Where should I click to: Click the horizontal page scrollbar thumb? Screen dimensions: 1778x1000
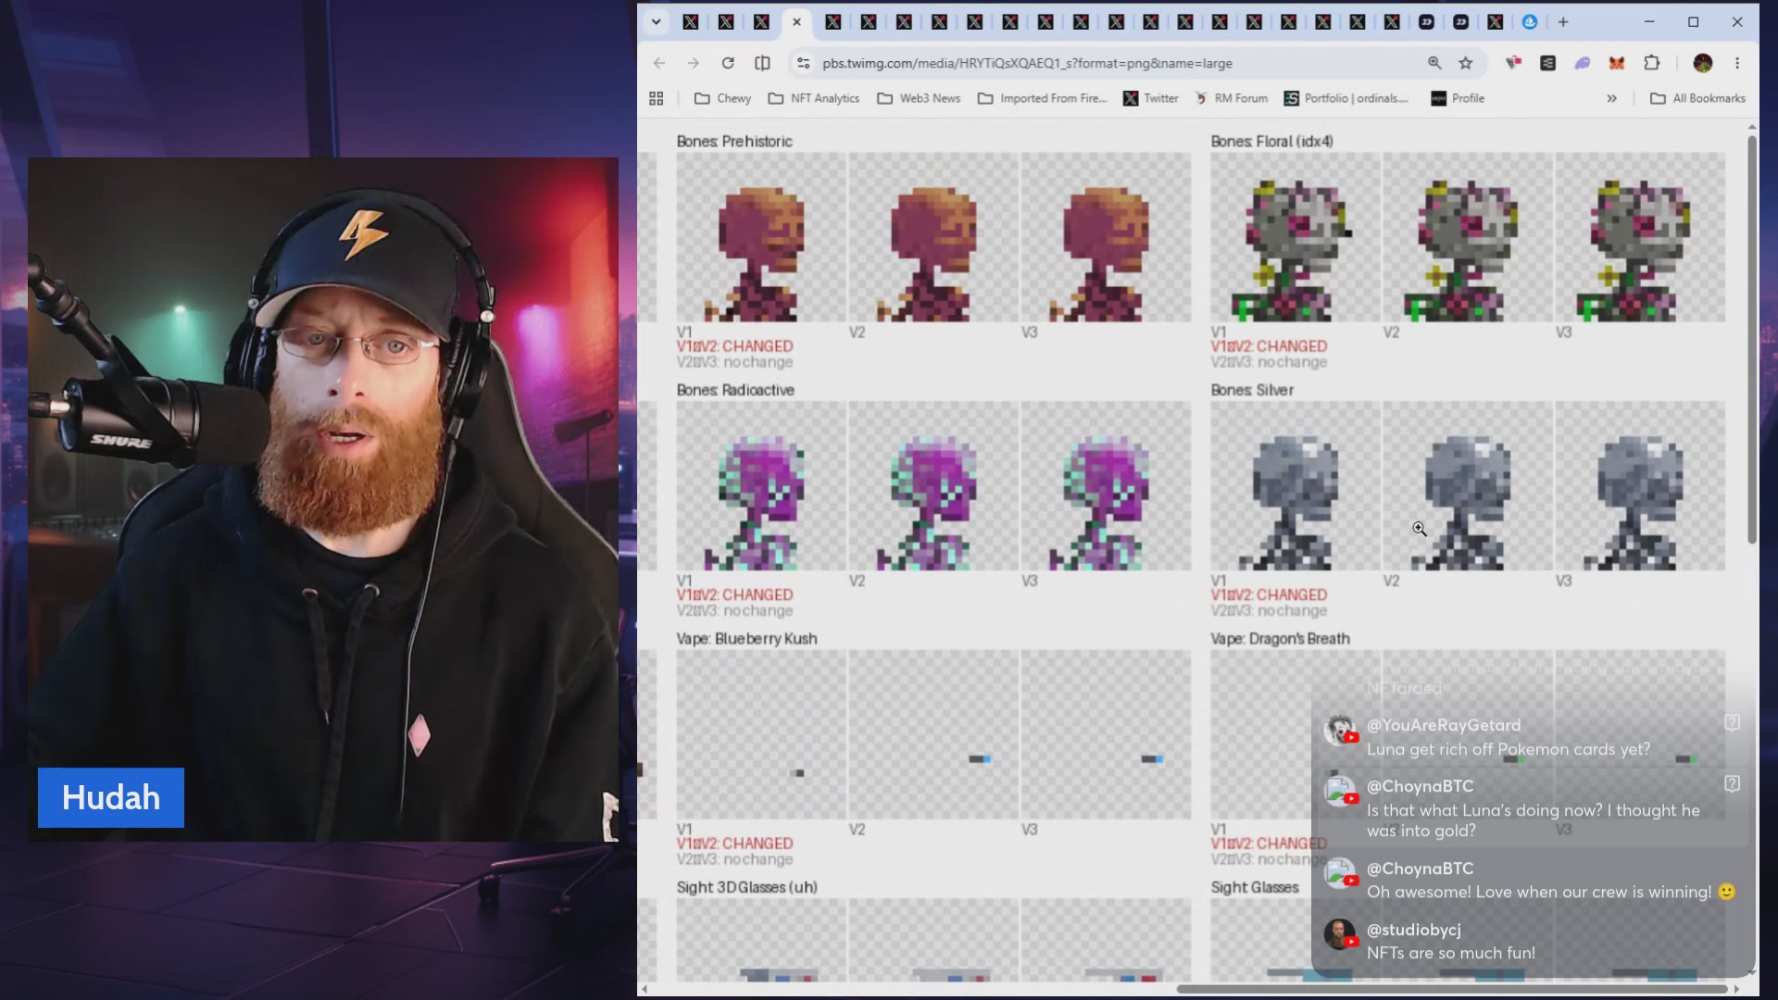1452,989
